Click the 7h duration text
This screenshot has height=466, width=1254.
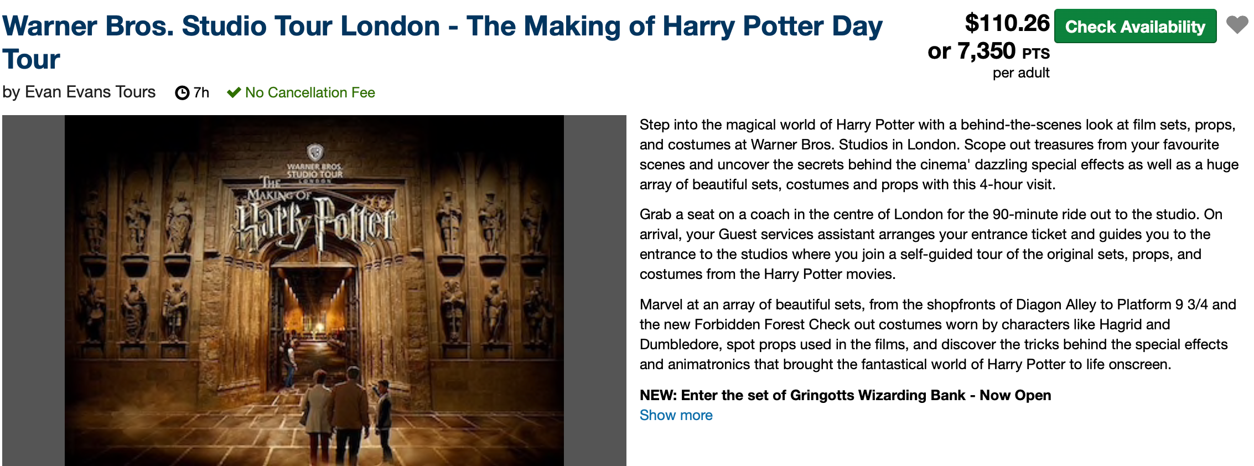click(201, 92)
